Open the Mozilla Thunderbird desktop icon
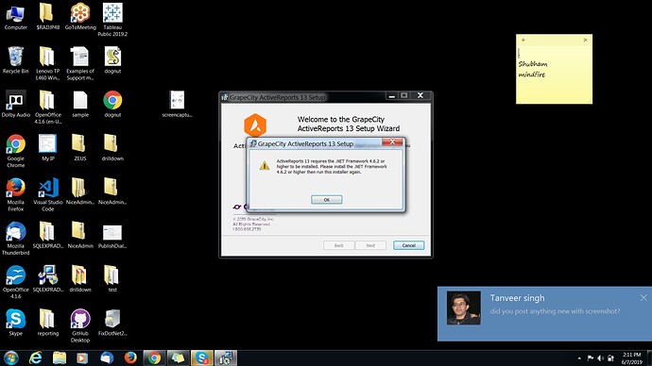Viewport: 652px width, 366px height. coord(16,238)
